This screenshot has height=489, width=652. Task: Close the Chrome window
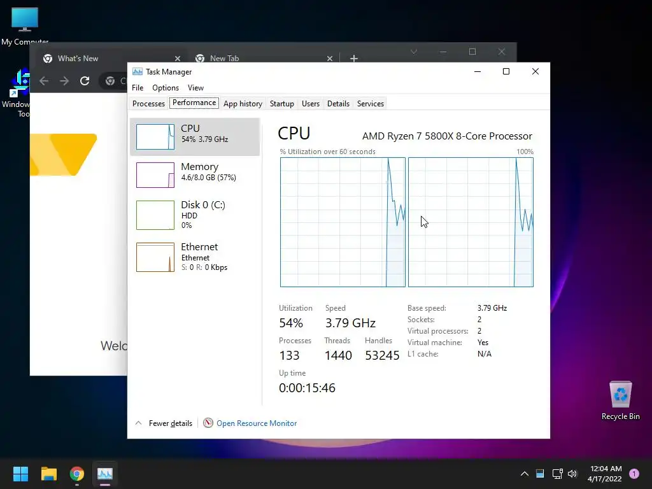[502, 52]
